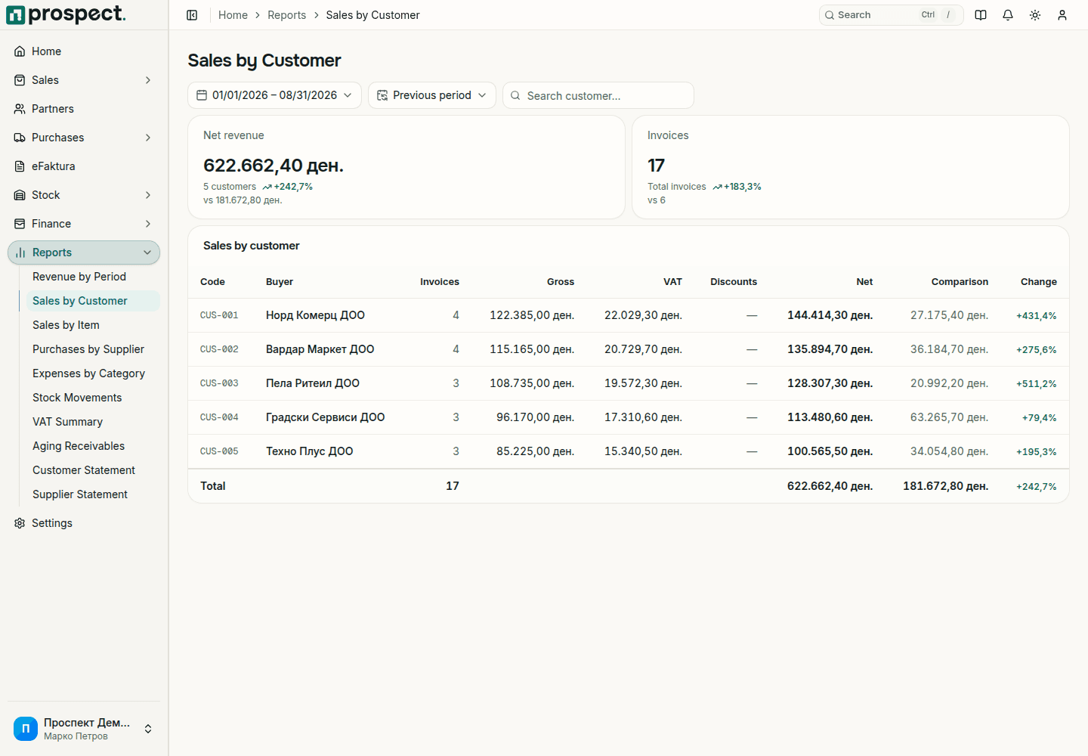Open the date range dropdown
The width and height of the screenshot is (1088, 756).
tap(274, 95)
